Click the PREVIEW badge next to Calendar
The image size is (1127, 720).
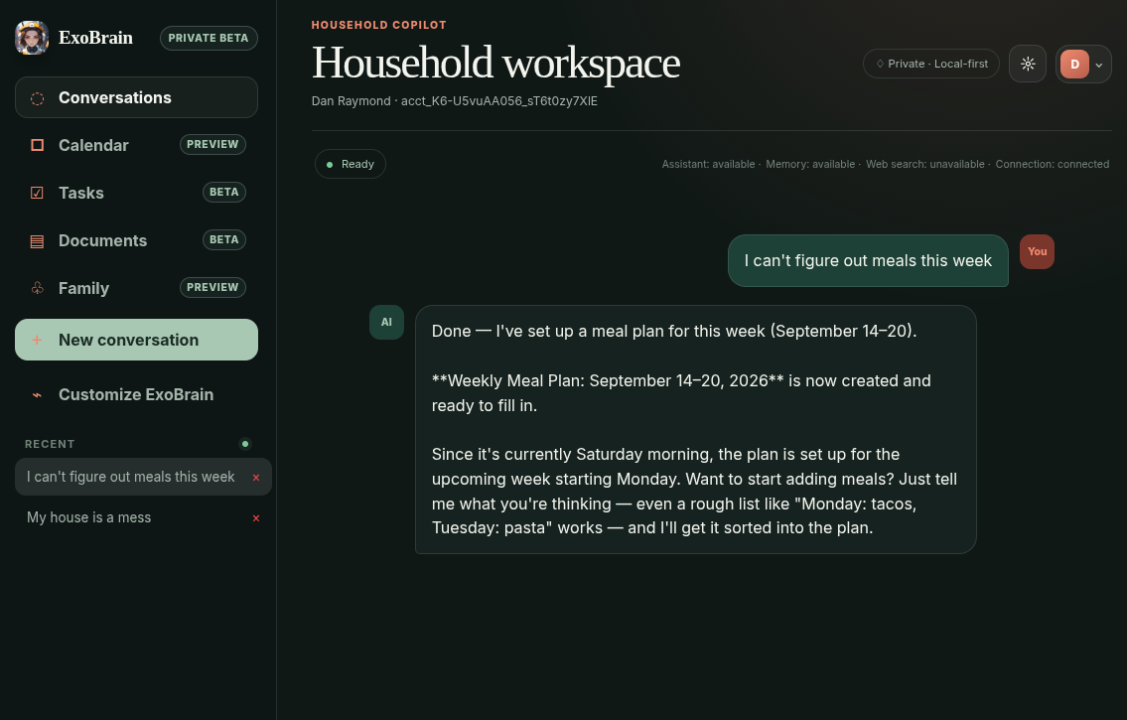pos(212,144)
